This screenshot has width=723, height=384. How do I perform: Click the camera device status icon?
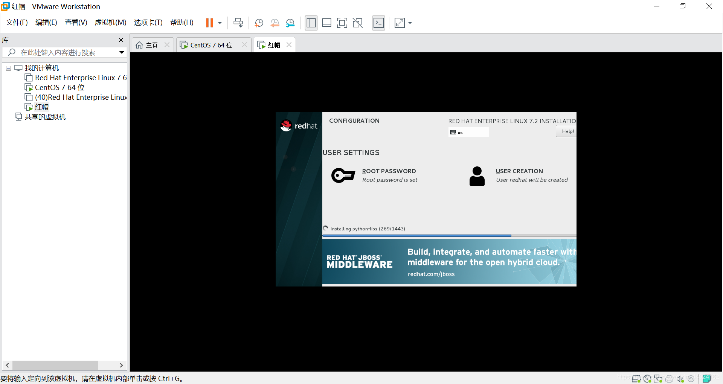click(691, 379)
